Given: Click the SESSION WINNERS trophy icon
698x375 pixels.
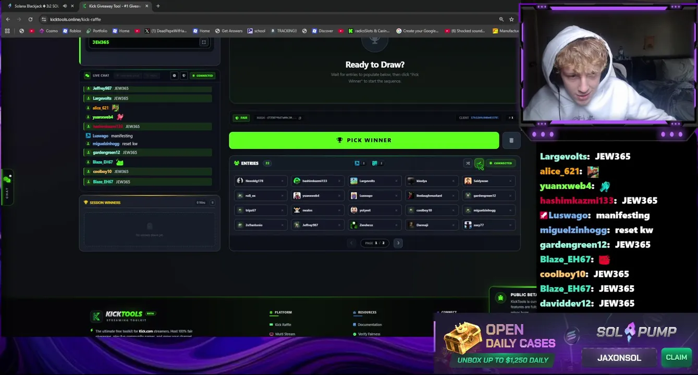Looking at the screenshot, I should point(86,203).
